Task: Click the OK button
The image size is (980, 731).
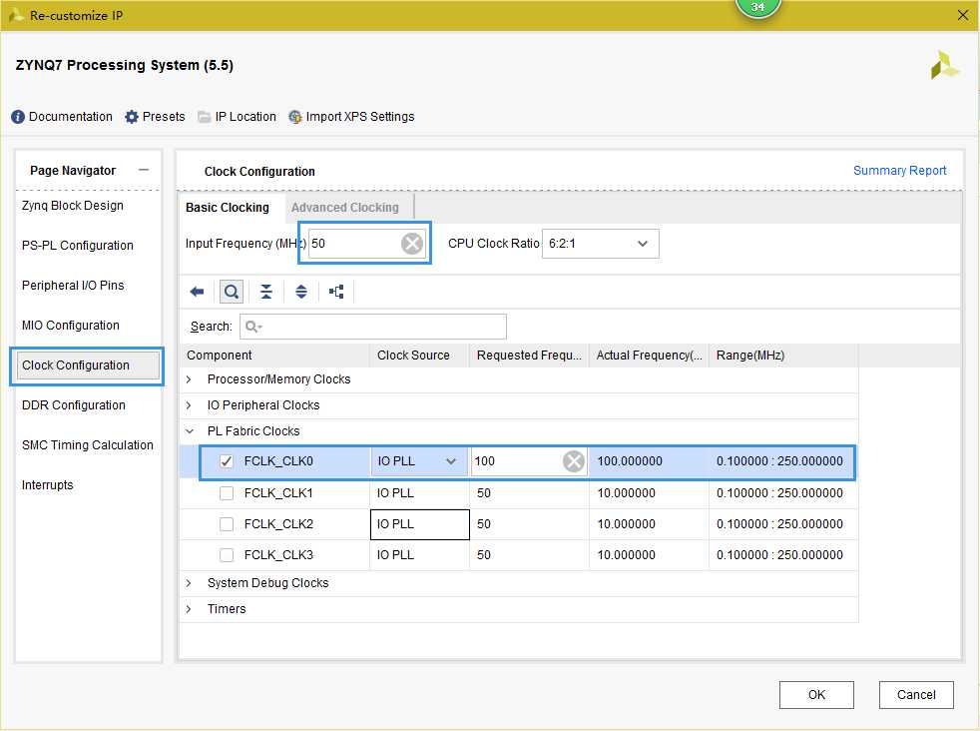Action: [x=816, y=695]
